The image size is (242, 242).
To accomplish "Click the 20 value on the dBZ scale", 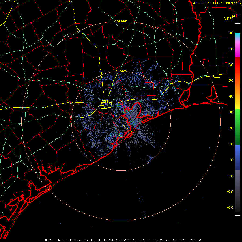I will pyautogui.click(x=231, y=128).
